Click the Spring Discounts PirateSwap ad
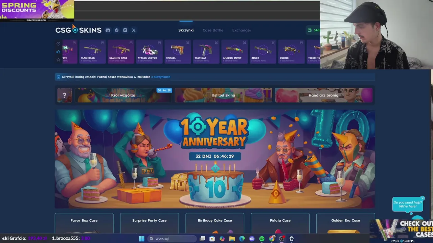This screenshot has height=243, width=433. pyautogui.click(x=37, y=11)
